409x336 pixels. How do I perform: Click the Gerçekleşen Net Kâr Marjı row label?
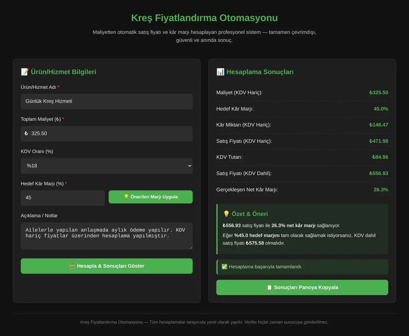pyautogui.click(x=247, y=189)
